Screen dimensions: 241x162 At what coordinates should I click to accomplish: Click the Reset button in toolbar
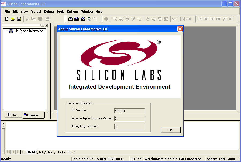coord(189,19)
